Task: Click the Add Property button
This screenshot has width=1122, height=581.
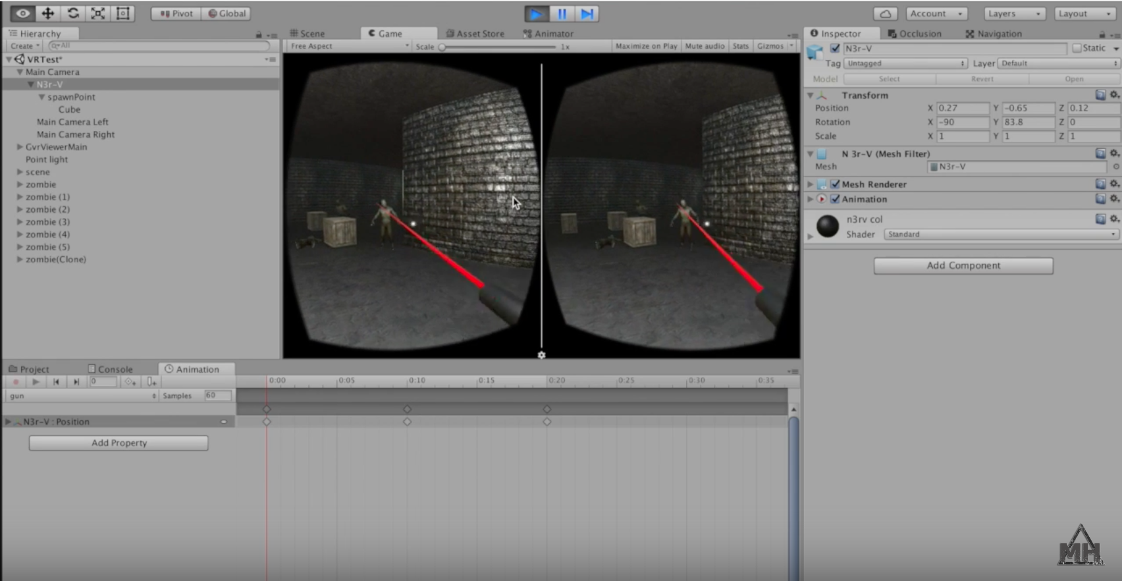Action: [x=119, y=443]
